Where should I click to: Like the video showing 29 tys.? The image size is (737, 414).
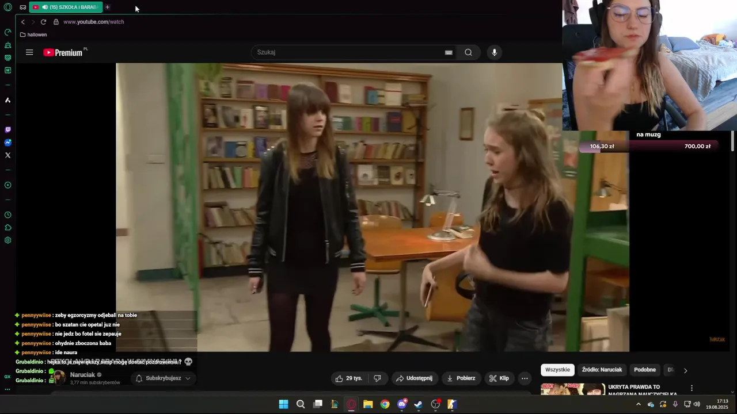click(349, 378)
